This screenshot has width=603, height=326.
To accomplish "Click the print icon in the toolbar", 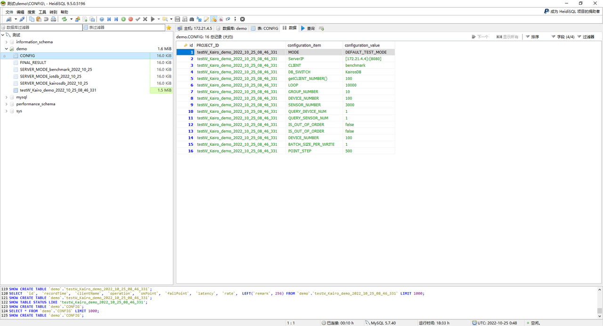I will [x=53, y=19].
